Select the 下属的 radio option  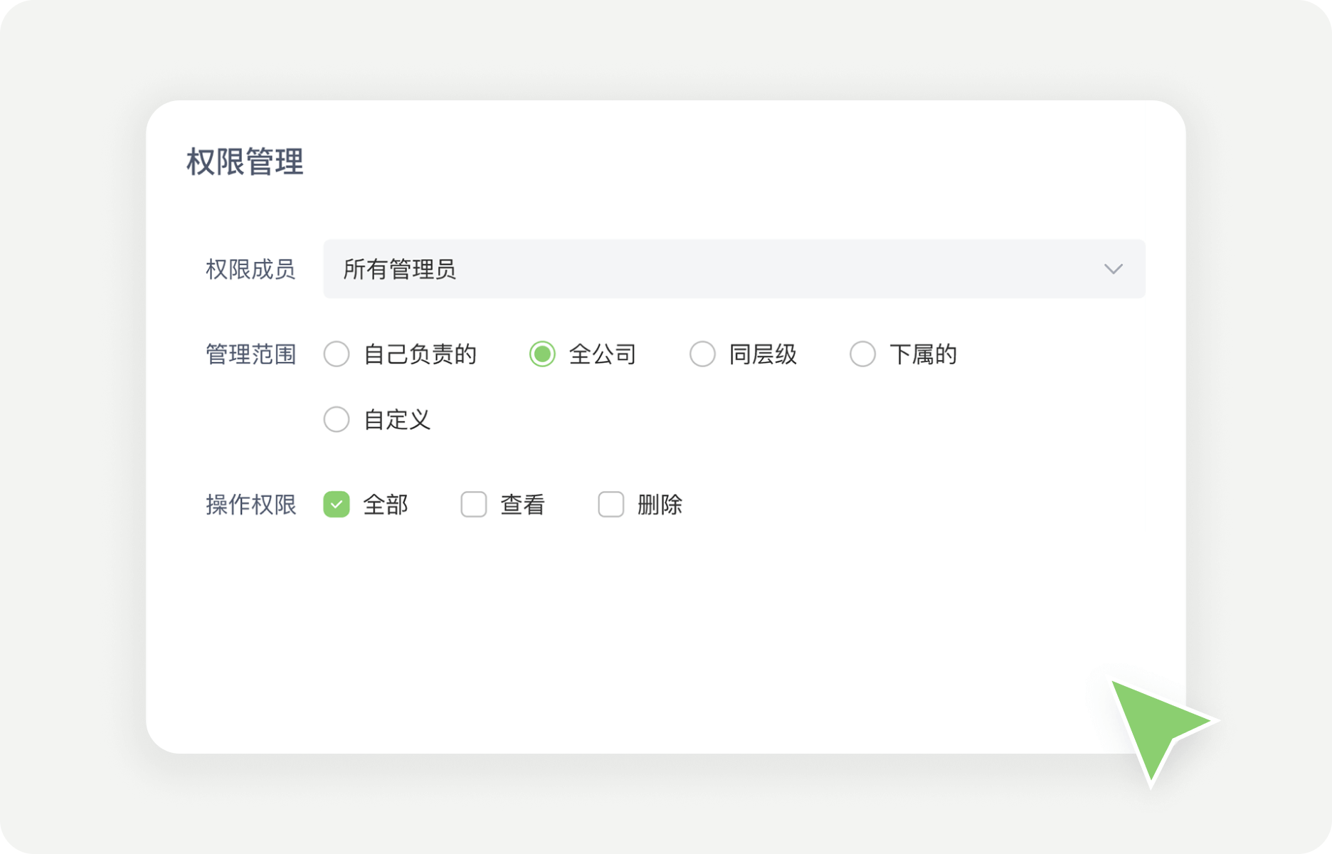click(862, 354)
